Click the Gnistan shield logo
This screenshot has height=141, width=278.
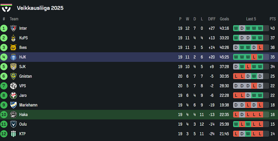[13, 76]
